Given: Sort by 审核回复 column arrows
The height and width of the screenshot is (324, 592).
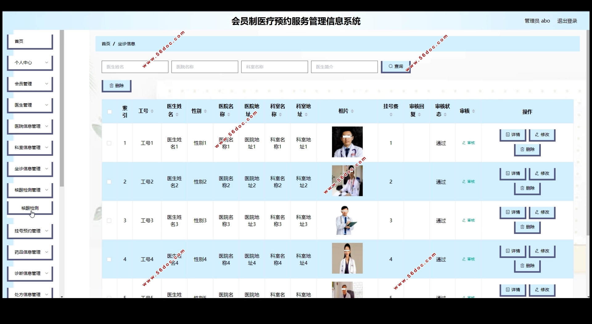Looking at the screenshot, I should tap(419, 114).
